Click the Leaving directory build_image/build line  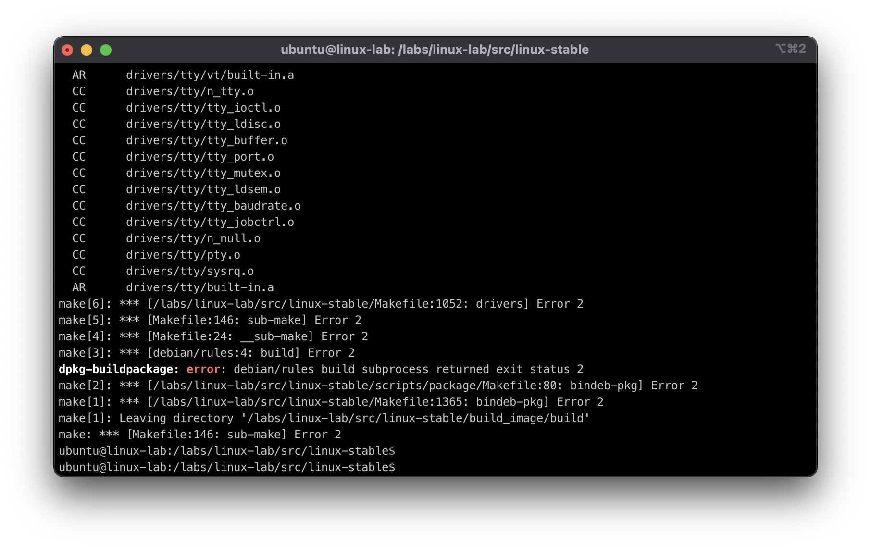coord(324,418)
